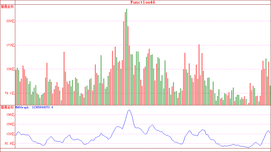Click the 82.9亿 label in the MA5 panel

coord(10,143)
